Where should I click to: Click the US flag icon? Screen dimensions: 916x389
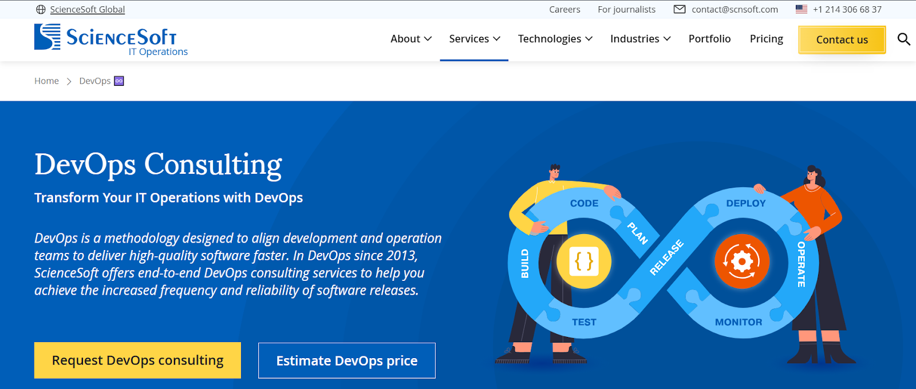click(801, 9)
